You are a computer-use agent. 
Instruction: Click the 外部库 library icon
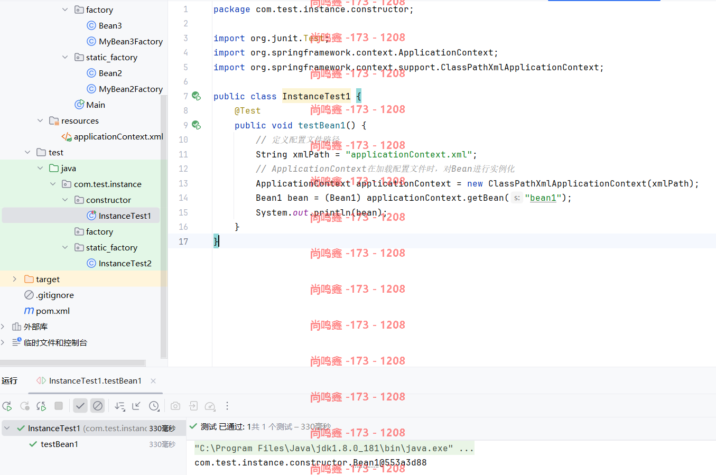16,327
